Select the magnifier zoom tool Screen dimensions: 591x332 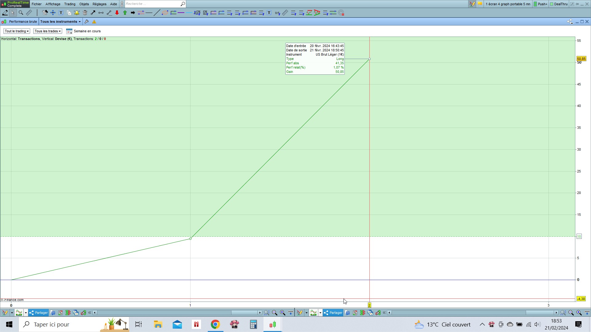click(21, 13)
